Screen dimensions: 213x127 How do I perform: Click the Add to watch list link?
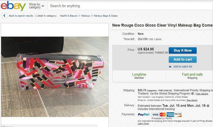coord(183,67)
